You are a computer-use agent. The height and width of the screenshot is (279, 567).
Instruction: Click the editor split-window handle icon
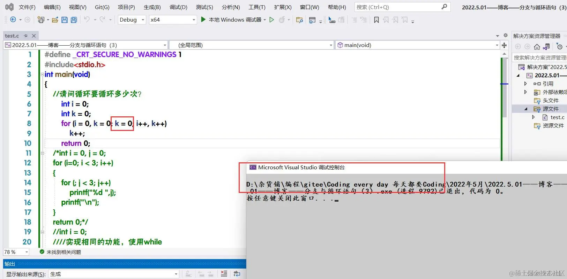(x=504, y=45)
